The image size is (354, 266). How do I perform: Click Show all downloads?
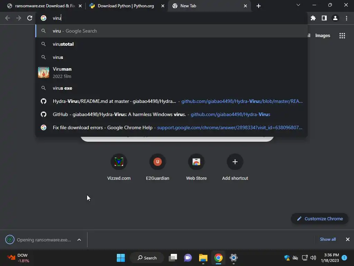tap(328, 239)
